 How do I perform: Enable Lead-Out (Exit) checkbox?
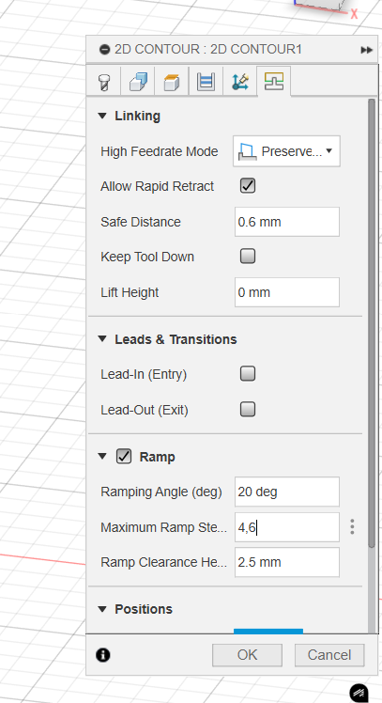pos(248,410)
